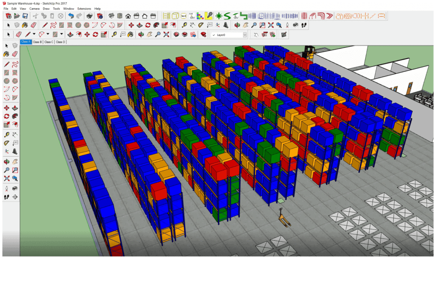Click Zoom Extents in left palette
This screenshot has height=289, width=434.
pos(7,178)
